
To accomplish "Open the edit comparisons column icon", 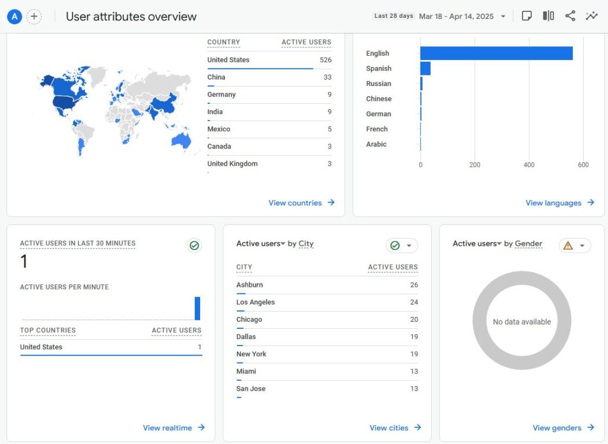I will [x=548, y=16].
